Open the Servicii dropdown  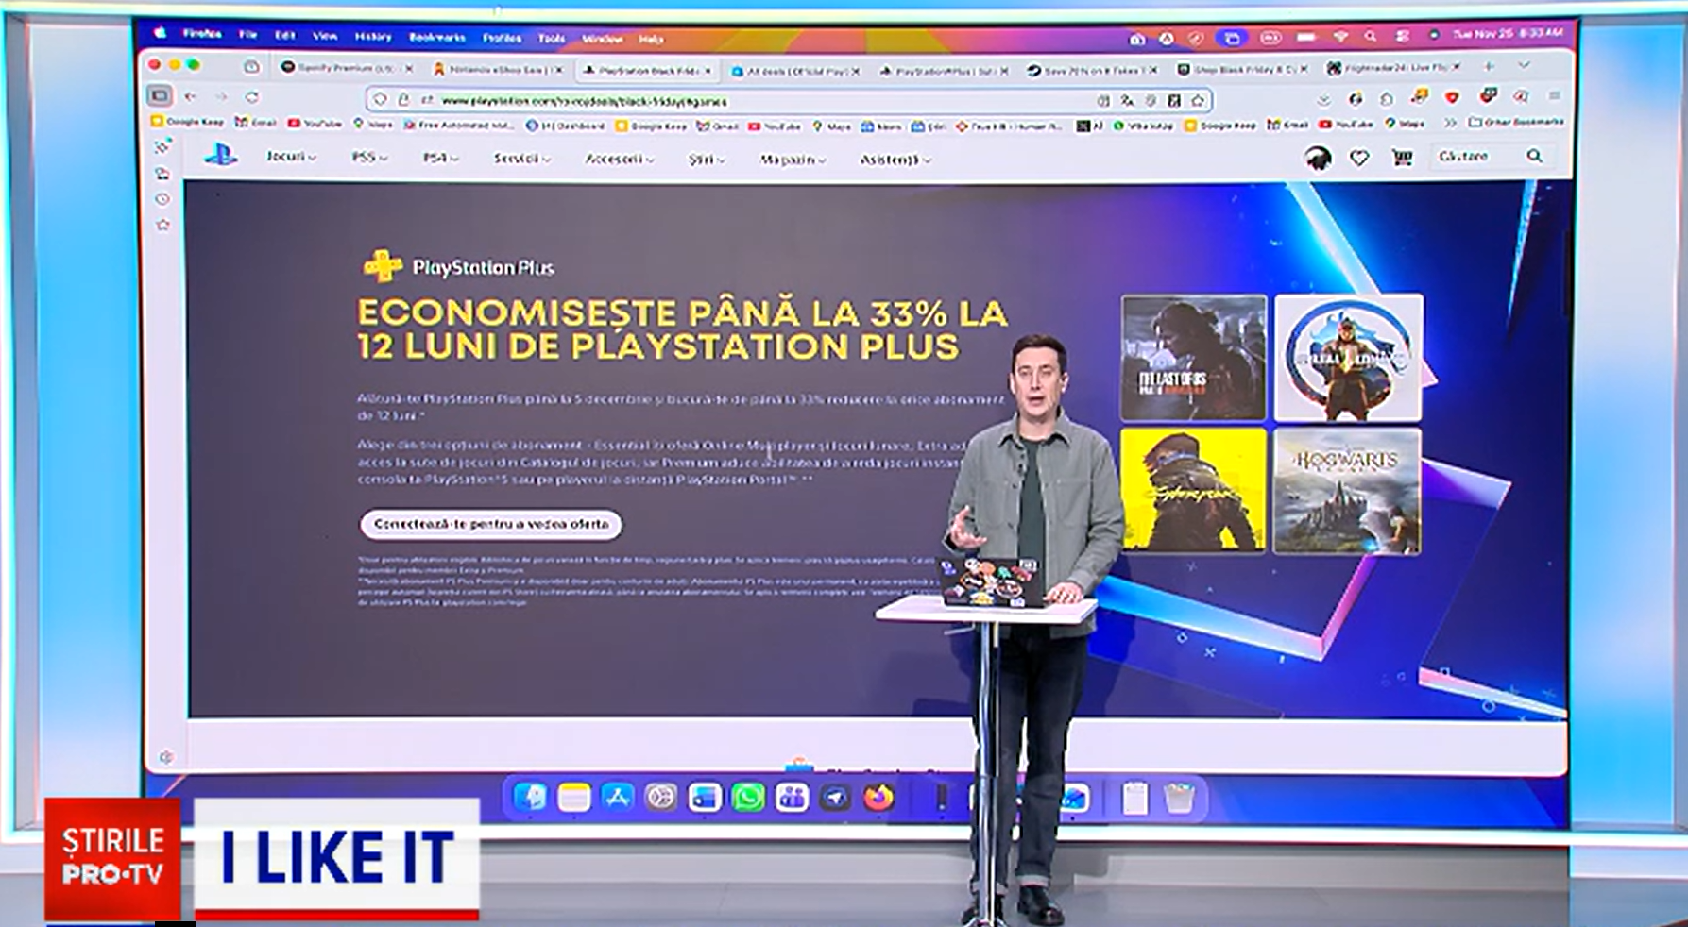(x=521, y=159)
